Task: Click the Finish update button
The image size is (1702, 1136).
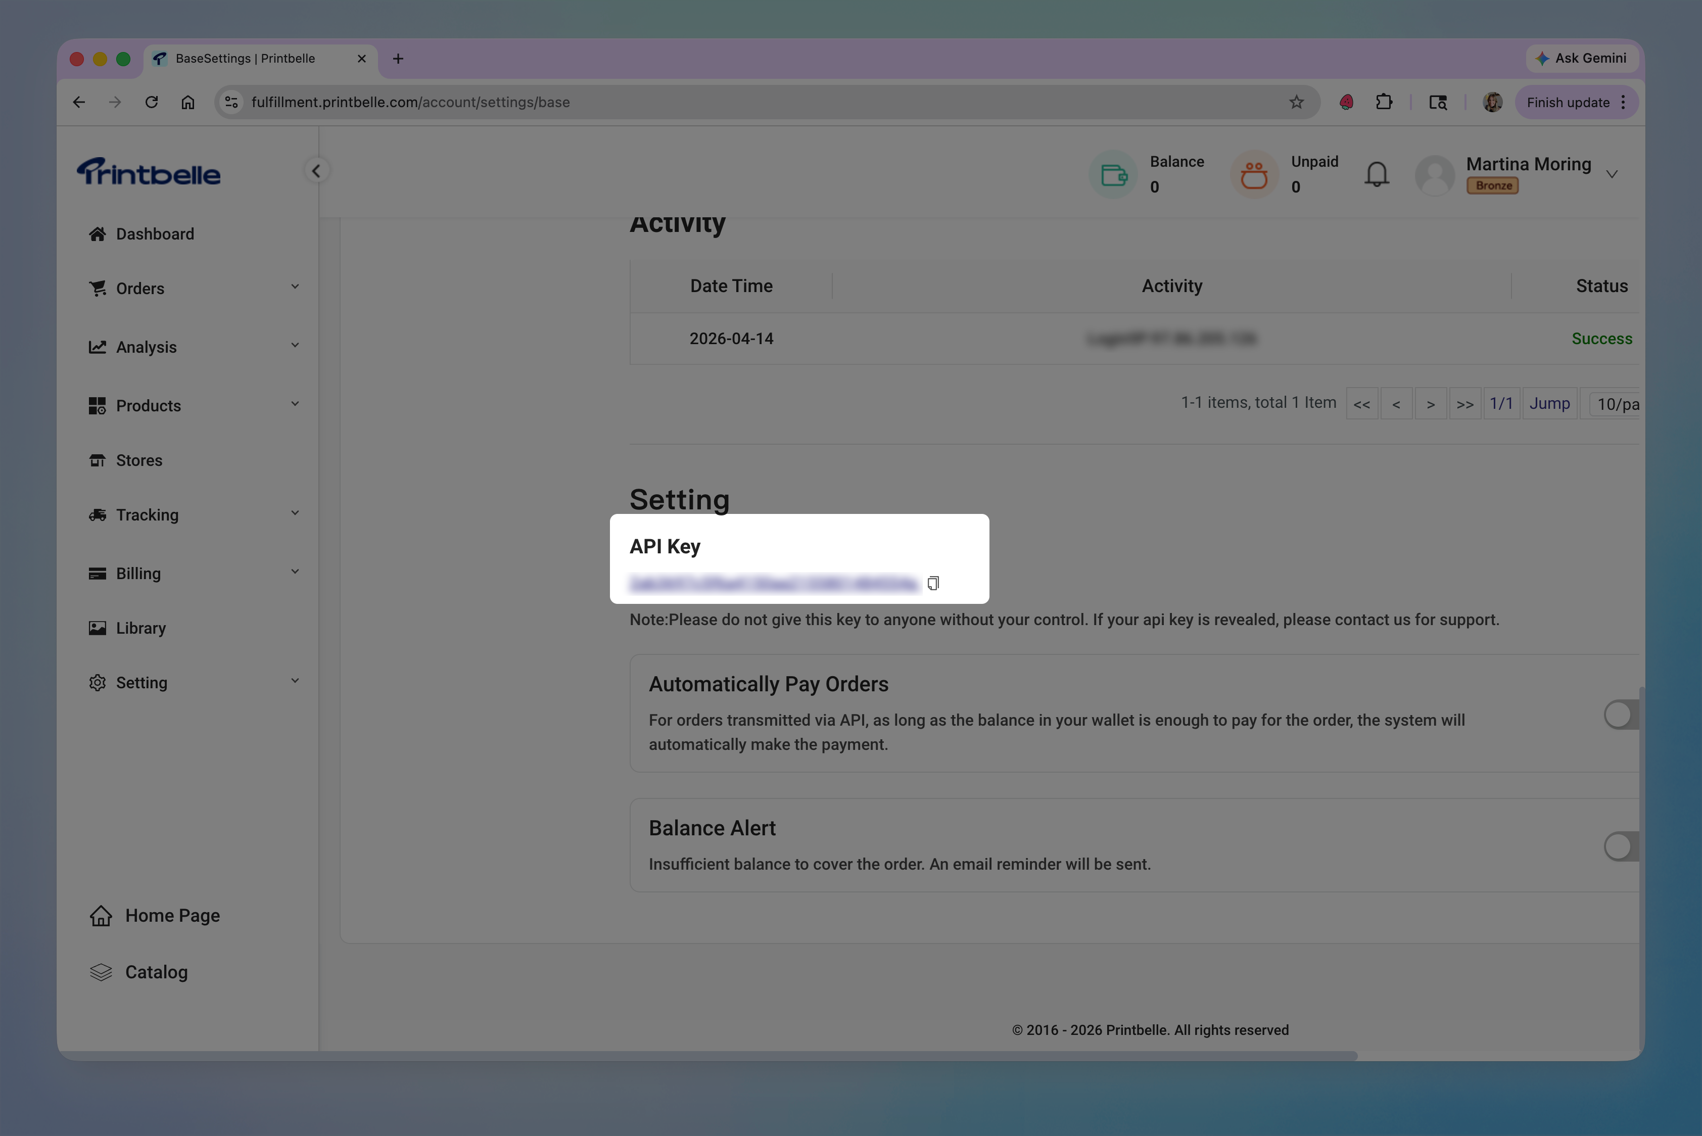Action: click(x=1570, y=102)
